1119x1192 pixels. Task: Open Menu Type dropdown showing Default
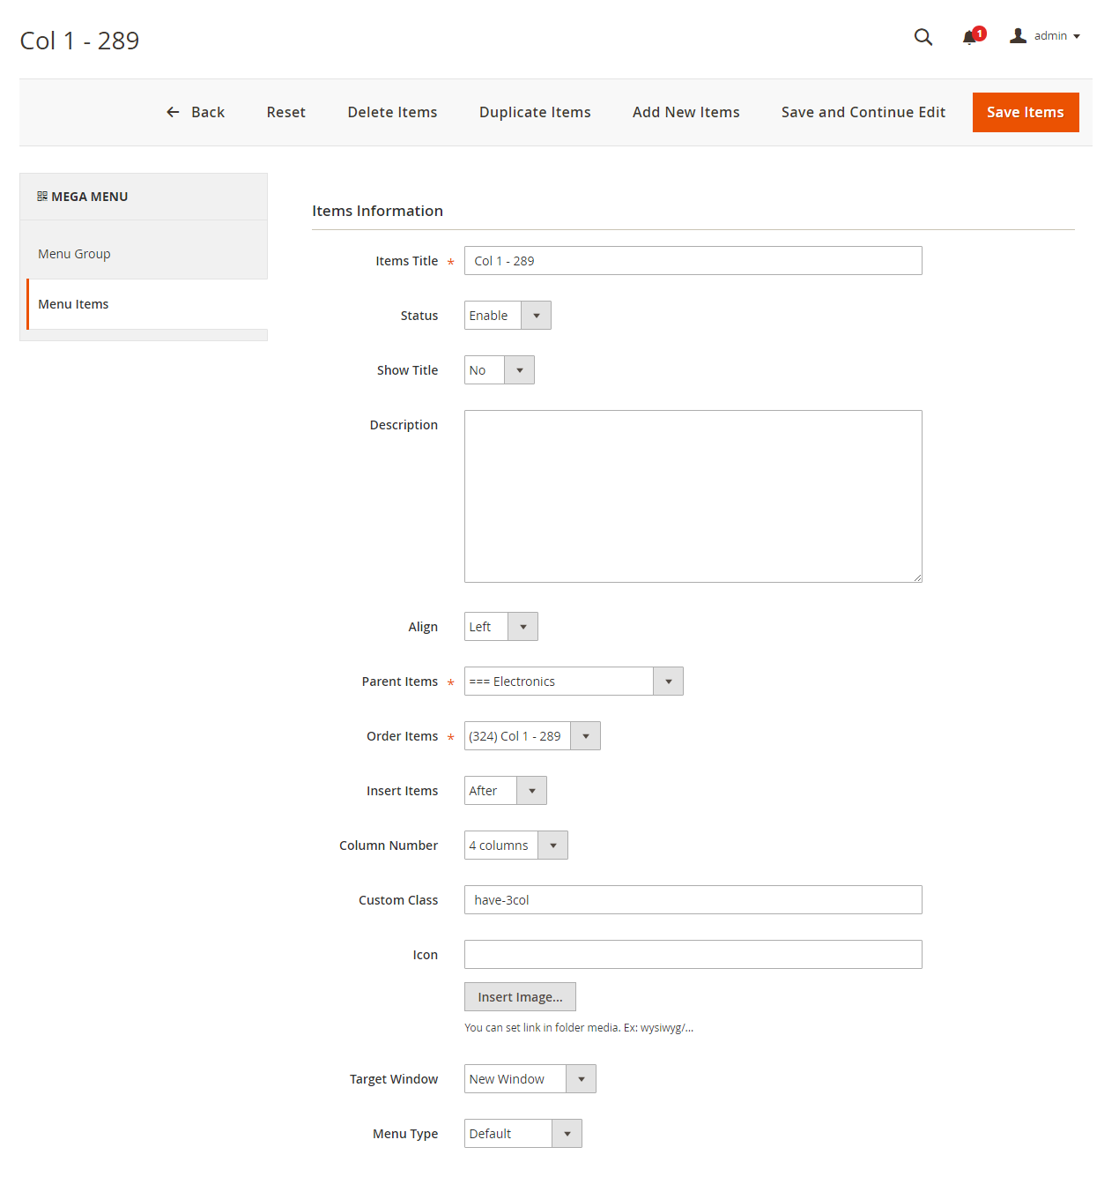click(523, 1134)
